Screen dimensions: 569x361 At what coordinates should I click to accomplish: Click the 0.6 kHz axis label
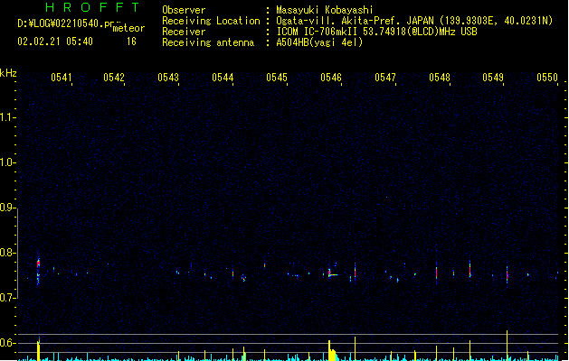point(6,343)
